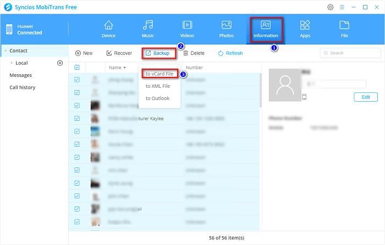Select the Information tab
This screenshot has width=385, height=245.
click(266, 29)
